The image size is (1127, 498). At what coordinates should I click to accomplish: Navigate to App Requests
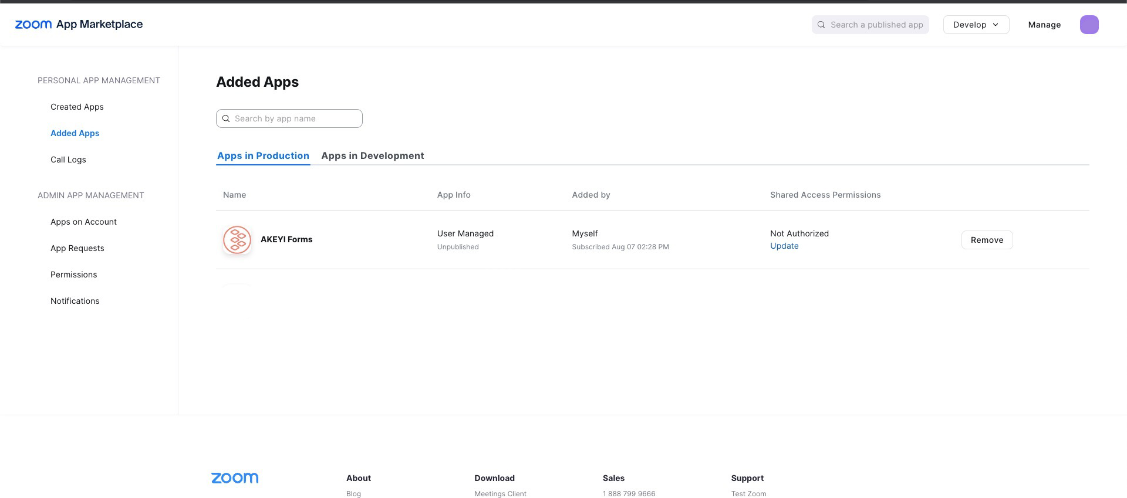(x=77, y=248)
